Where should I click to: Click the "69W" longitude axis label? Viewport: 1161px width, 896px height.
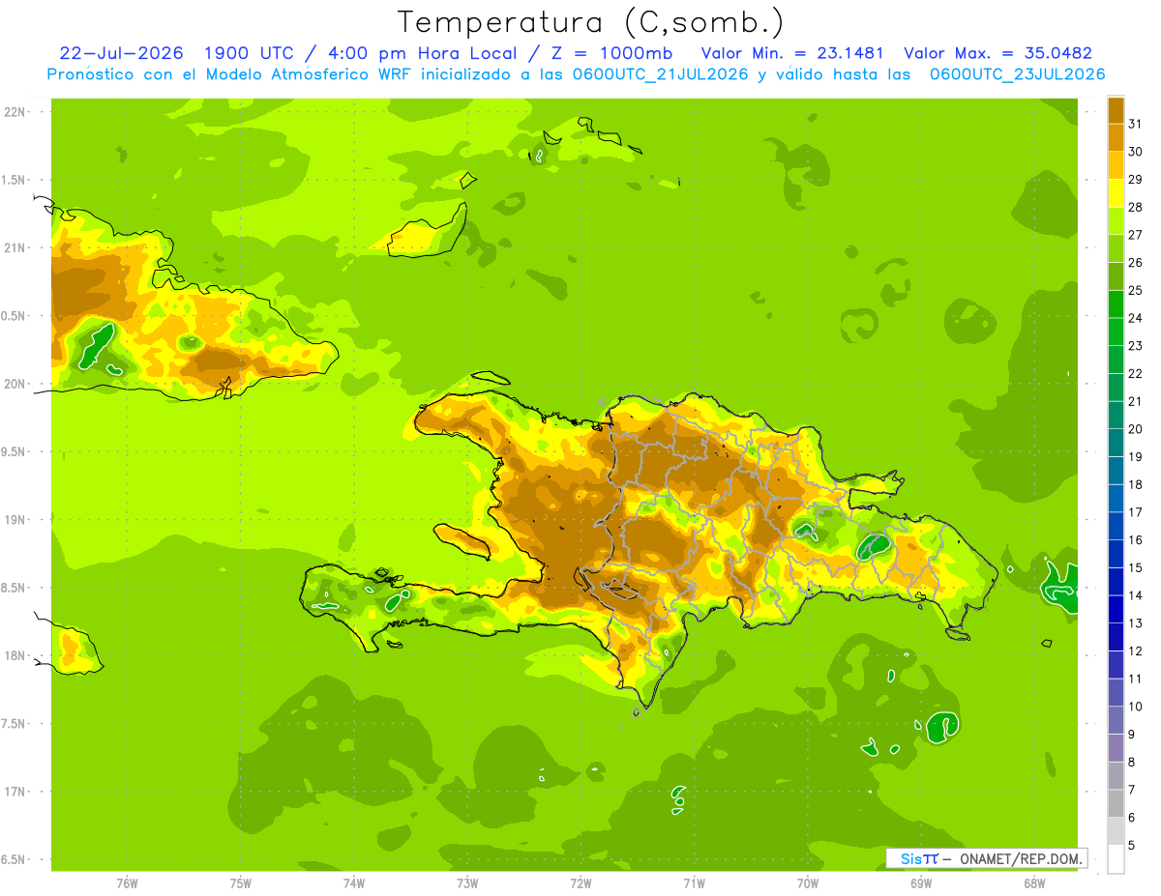(x=921, y=882)
